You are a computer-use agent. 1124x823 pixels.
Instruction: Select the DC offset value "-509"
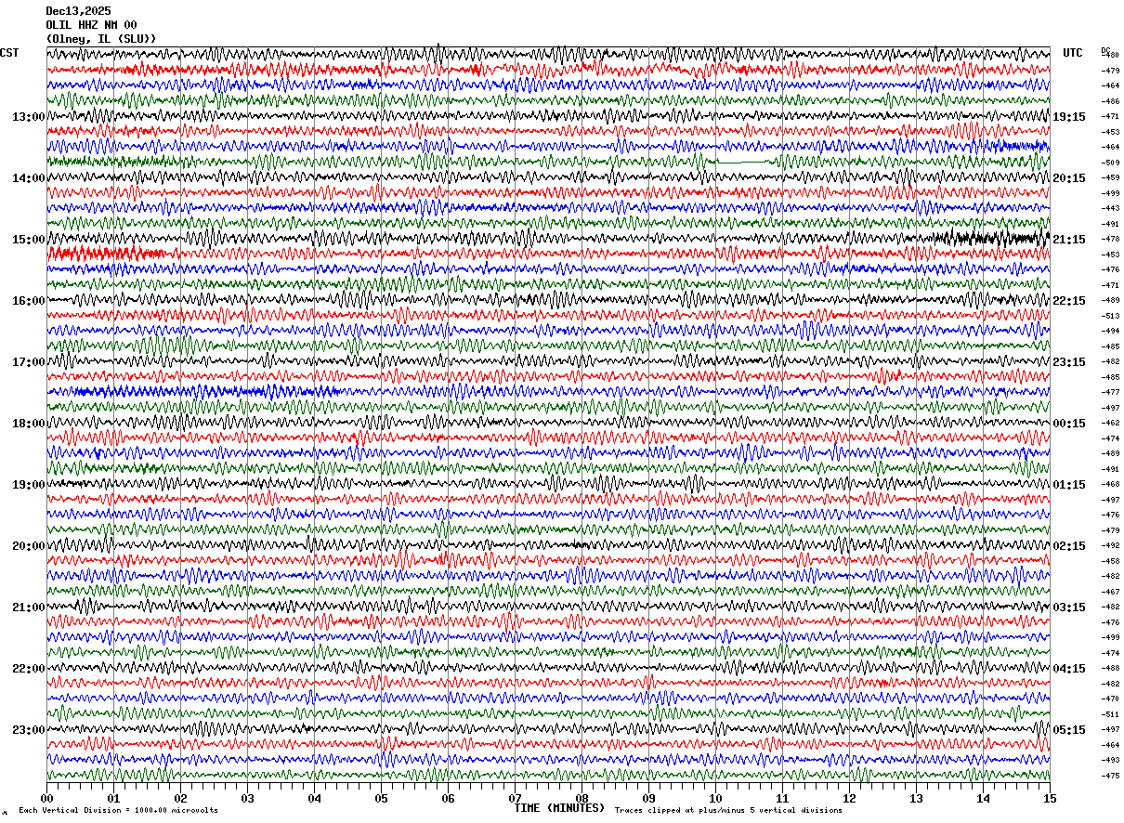(1110, 163)
